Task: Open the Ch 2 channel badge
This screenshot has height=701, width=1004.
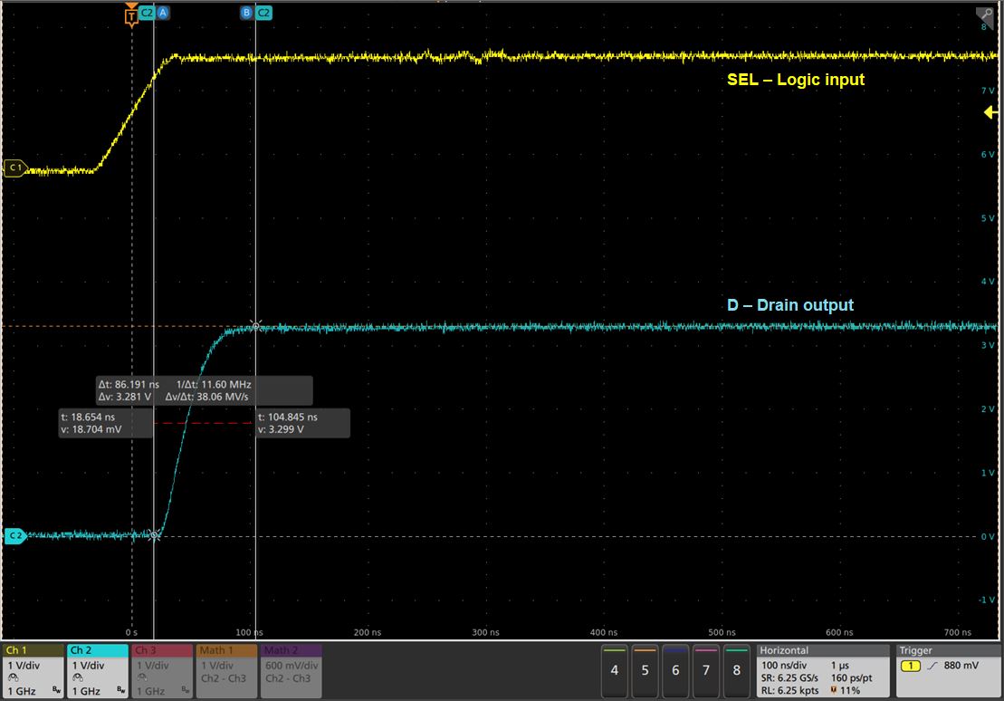Action: click(97, 670)
